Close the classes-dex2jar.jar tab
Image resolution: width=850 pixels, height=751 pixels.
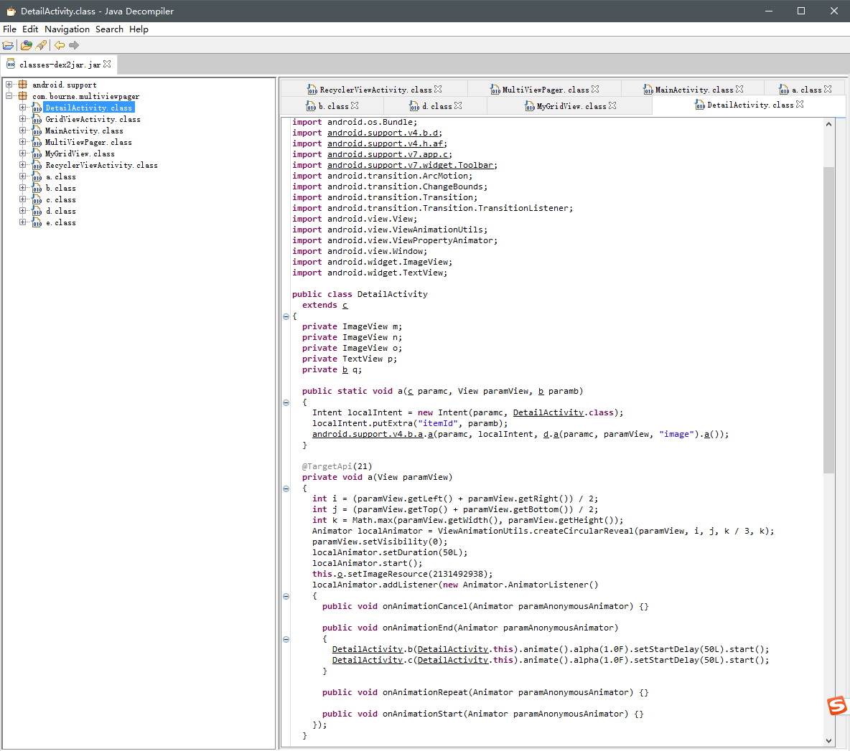(x=108, y=64)
